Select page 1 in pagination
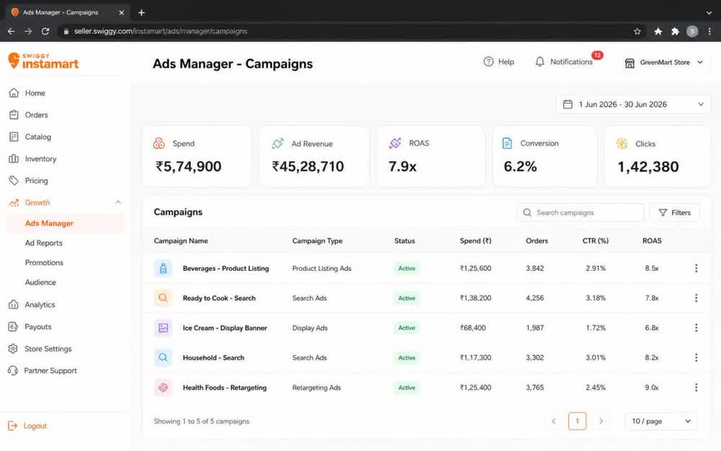The height and width of the screenshot is (451, 721). tap(577, 421)
